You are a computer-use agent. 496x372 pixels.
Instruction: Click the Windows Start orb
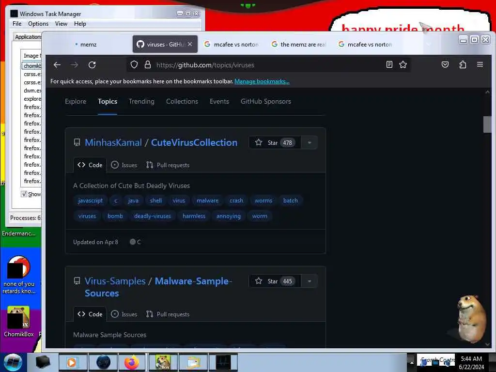(x=13, y=362)
